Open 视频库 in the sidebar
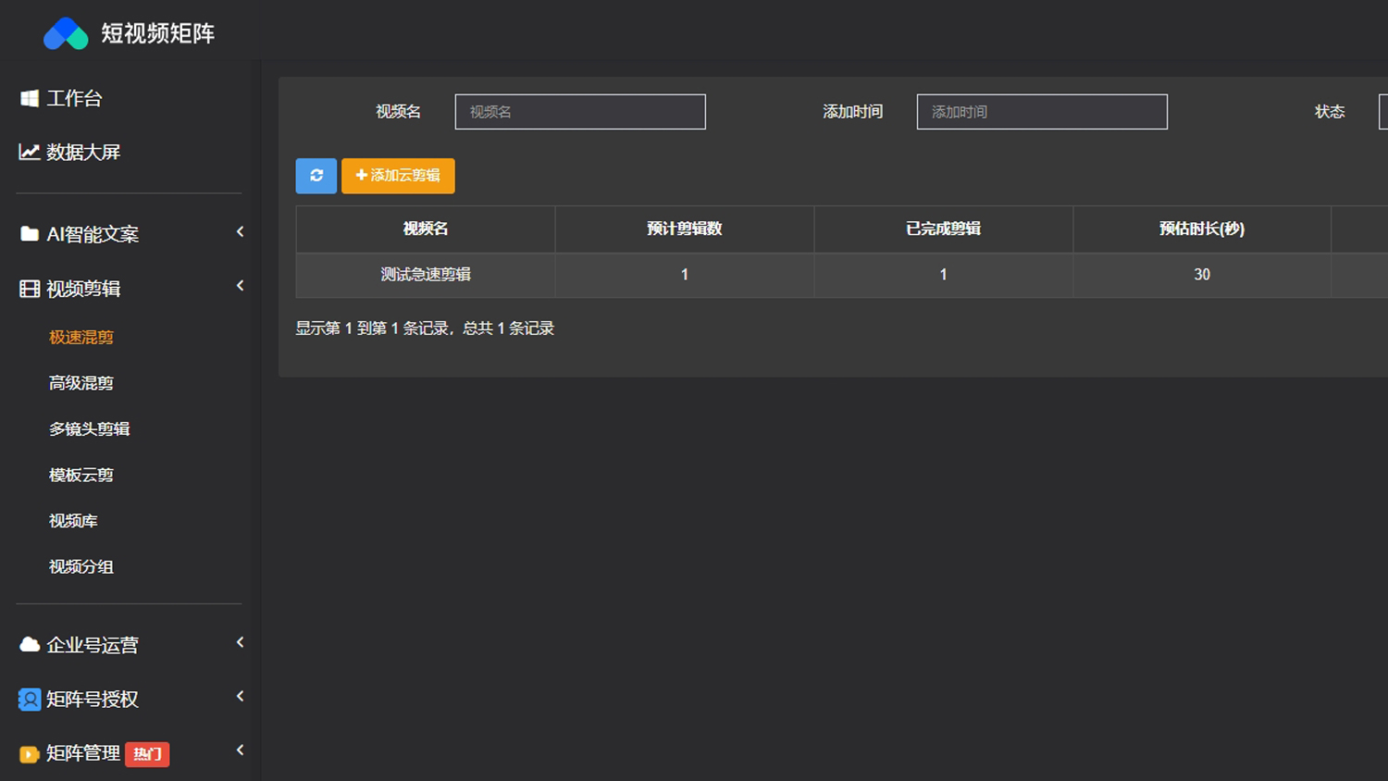 (73, 521)
